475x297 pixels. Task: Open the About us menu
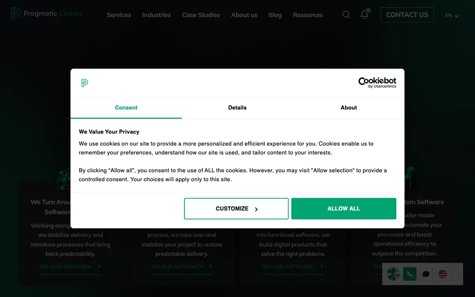tap(244, 15)
